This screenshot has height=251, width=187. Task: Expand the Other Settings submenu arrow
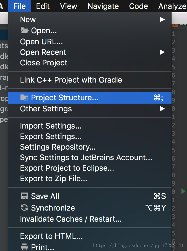click(162, 109)
